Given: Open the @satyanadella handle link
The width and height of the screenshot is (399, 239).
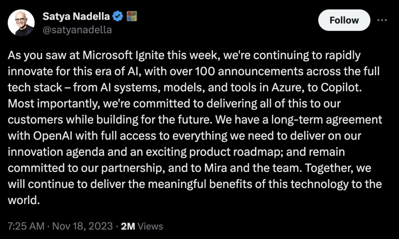Looking at the screenshot, I should point(77,30).
